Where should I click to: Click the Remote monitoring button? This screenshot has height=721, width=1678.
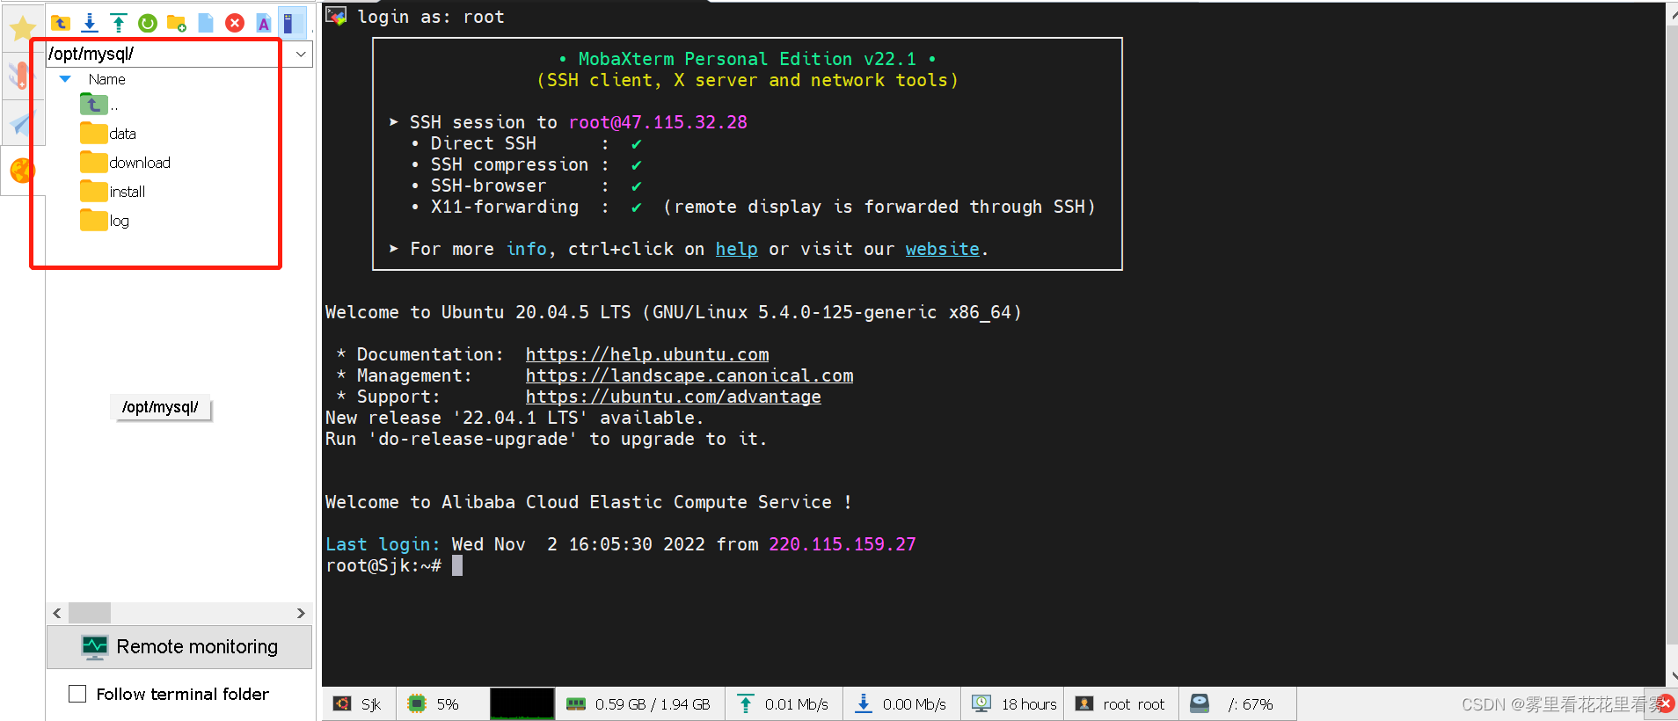[179, 647]
